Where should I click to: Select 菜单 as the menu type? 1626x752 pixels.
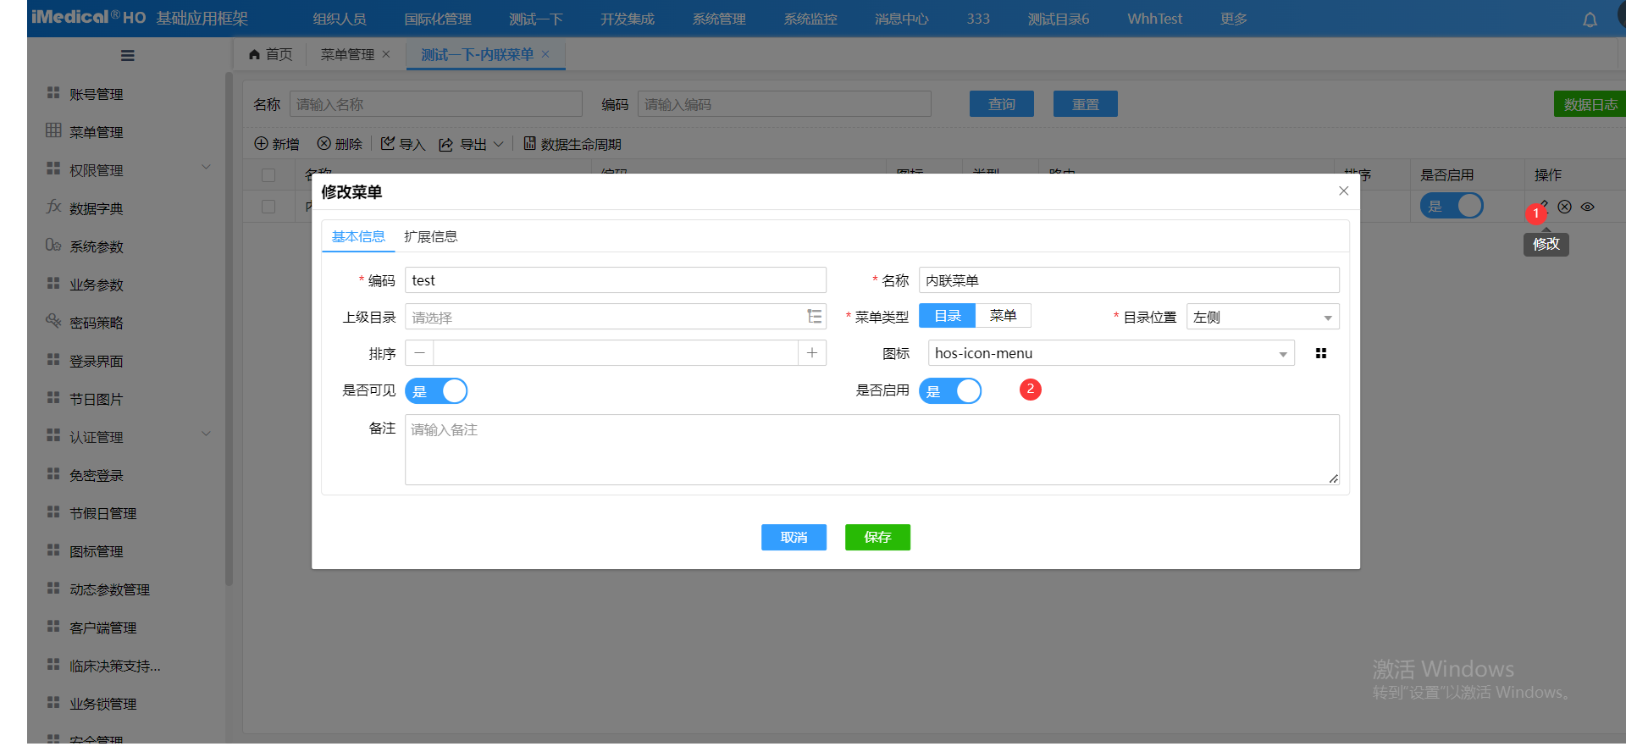click(1003, 316)
